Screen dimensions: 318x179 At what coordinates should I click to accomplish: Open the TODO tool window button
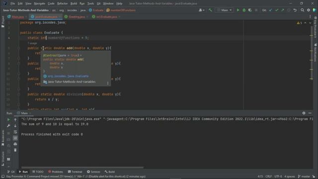click(x=38, y=172)
